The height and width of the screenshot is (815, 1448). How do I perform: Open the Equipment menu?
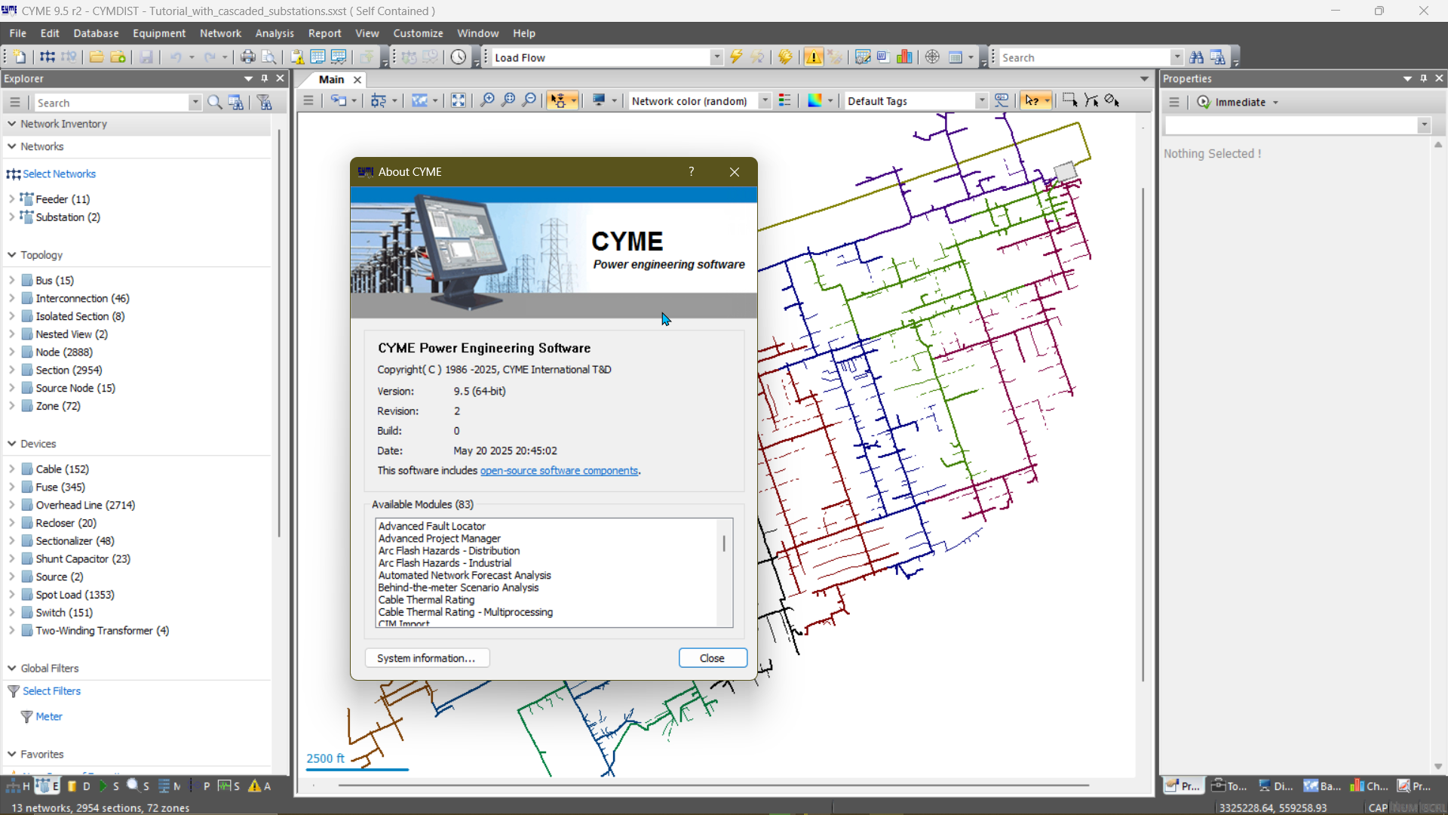pyautogui.click(x=159, y=33)
